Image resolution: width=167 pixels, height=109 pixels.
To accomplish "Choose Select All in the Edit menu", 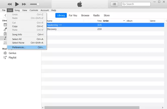I will point(27,39).
